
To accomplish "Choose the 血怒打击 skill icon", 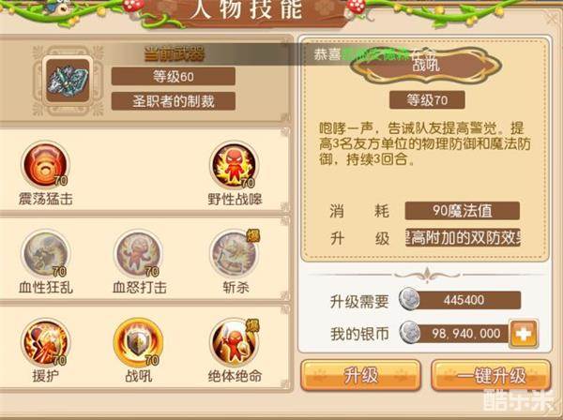I will click(138, 253).
